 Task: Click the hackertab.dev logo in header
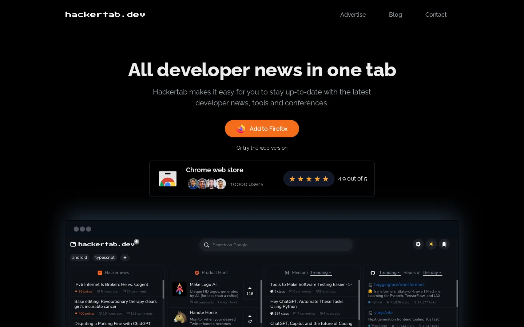[x=105, y=15]
